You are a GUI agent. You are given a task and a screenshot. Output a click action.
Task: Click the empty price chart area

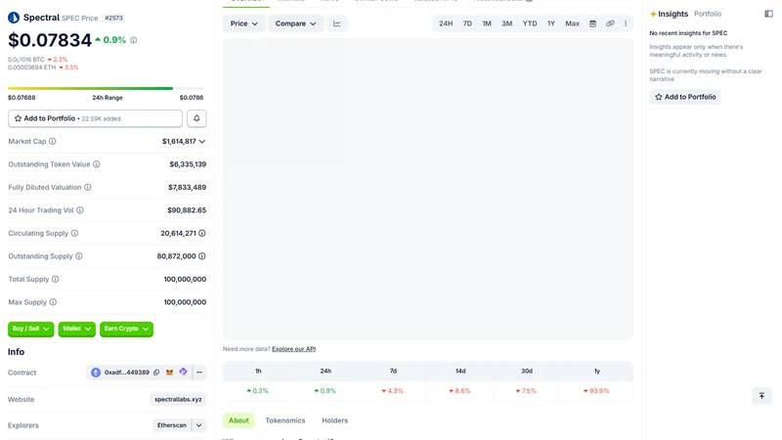(428, 190)
